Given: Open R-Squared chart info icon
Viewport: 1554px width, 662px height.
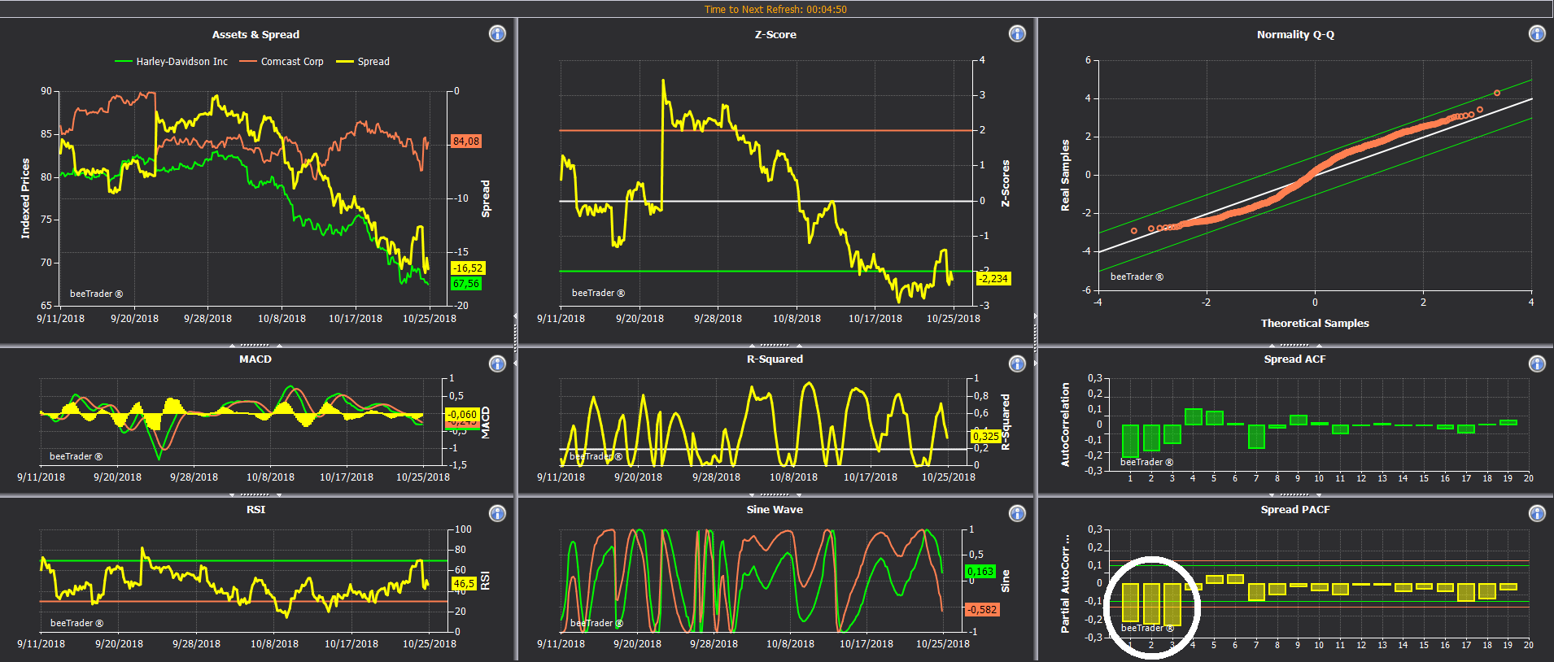Looking at the screenshot, I should click(1017, 364).
